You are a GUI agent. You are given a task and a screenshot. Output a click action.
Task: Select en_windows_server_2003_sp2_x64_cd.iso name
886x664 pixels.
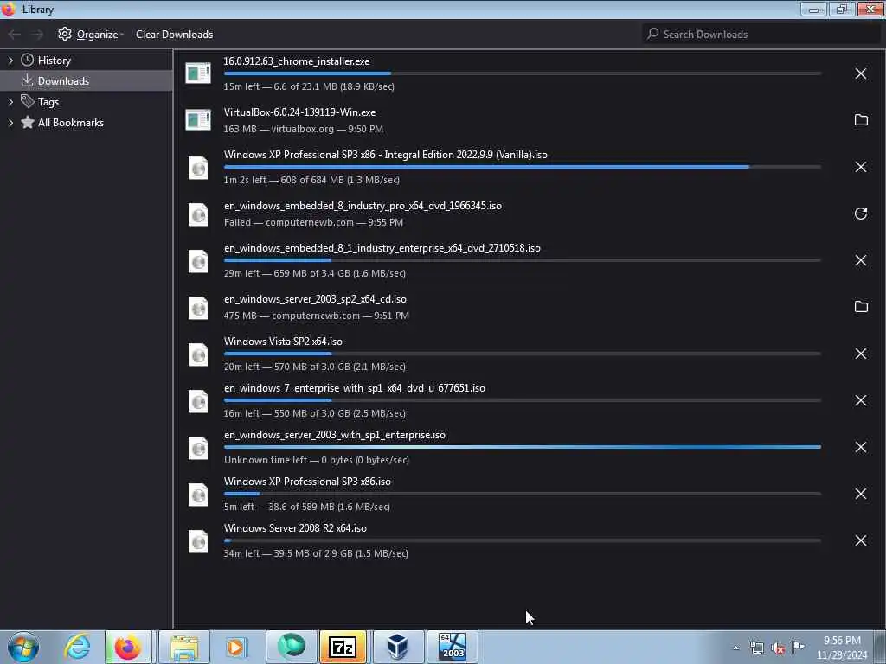315,298
